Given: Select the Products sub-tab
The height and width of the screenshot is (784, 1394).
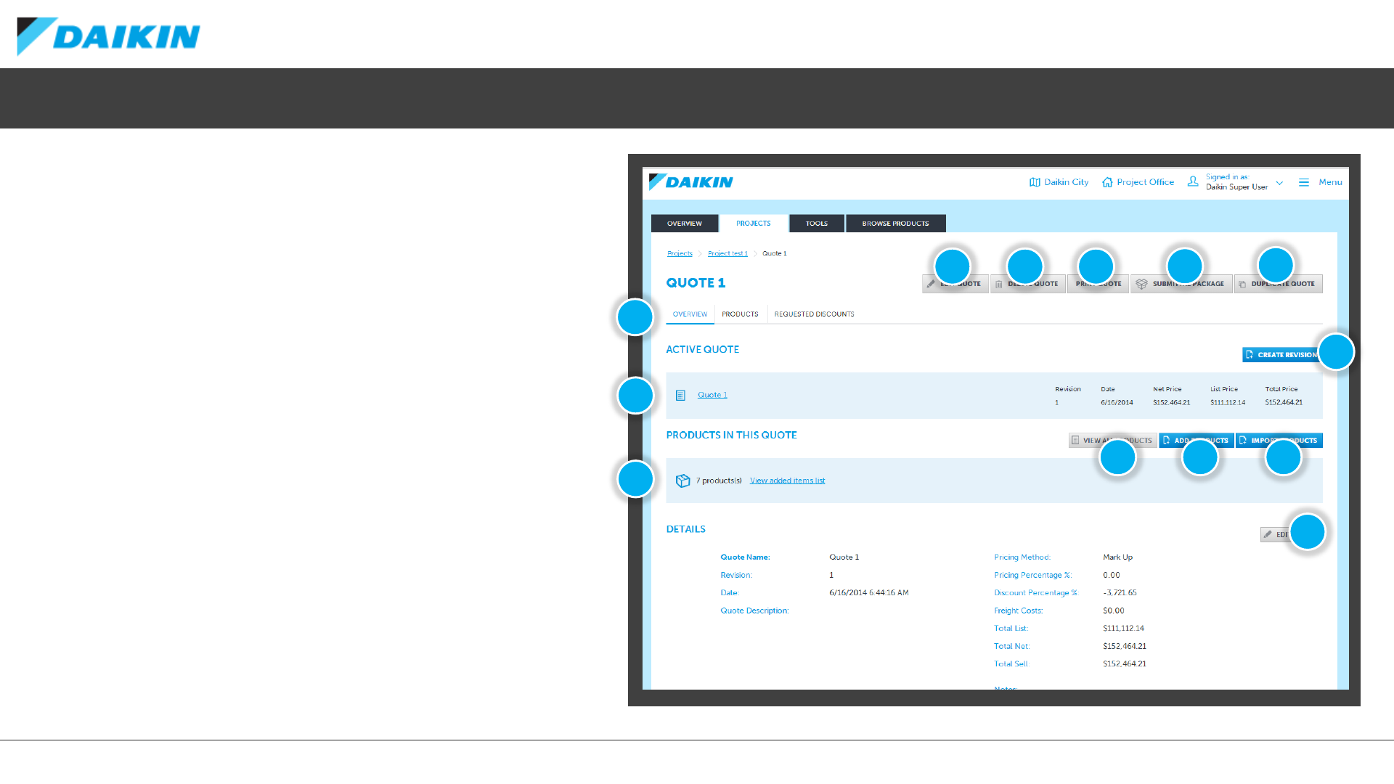Looking at the screenshot, I should tap(740, 314).
